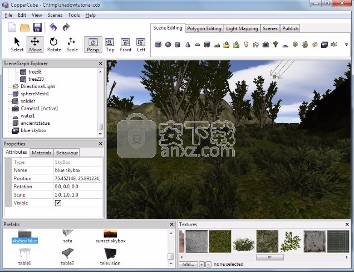Save the scene with the floppy disk icon
The width and height of the screenshot is (354, 273).
pyautogui.click(x=37, y=27)
